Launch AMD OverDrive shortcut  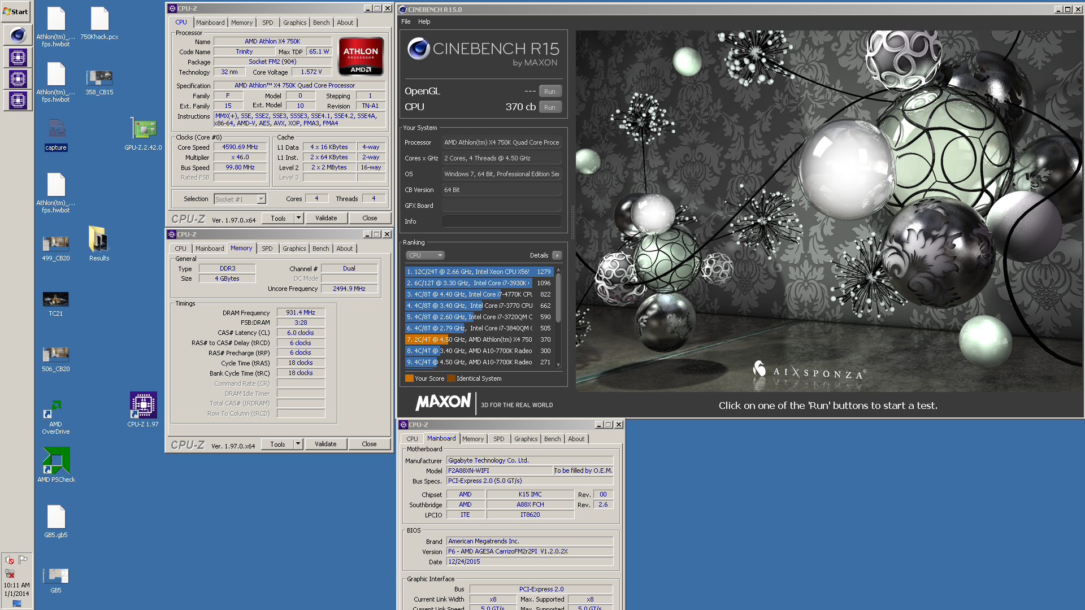(56, 417)
